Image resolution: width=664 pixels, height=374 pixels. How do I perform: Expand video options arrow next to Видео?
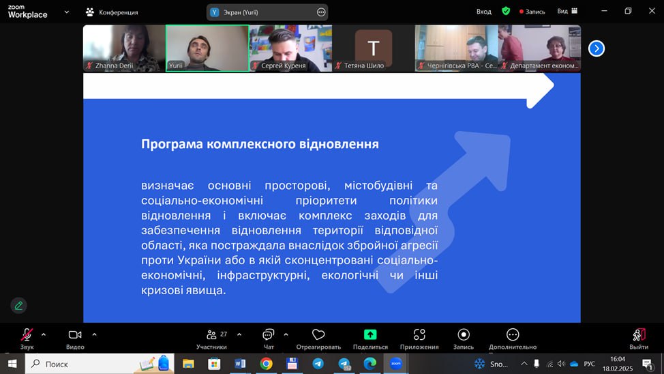(94, 334)
